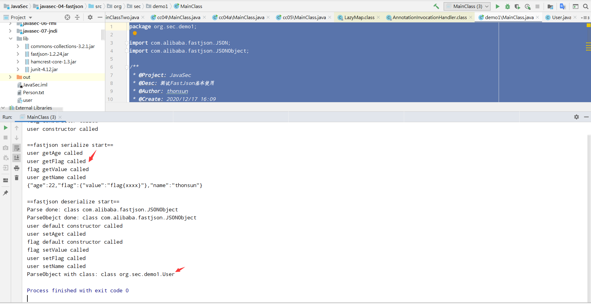
Task: Show the hidden editor tabs list
Action: (x=585, y=18)
